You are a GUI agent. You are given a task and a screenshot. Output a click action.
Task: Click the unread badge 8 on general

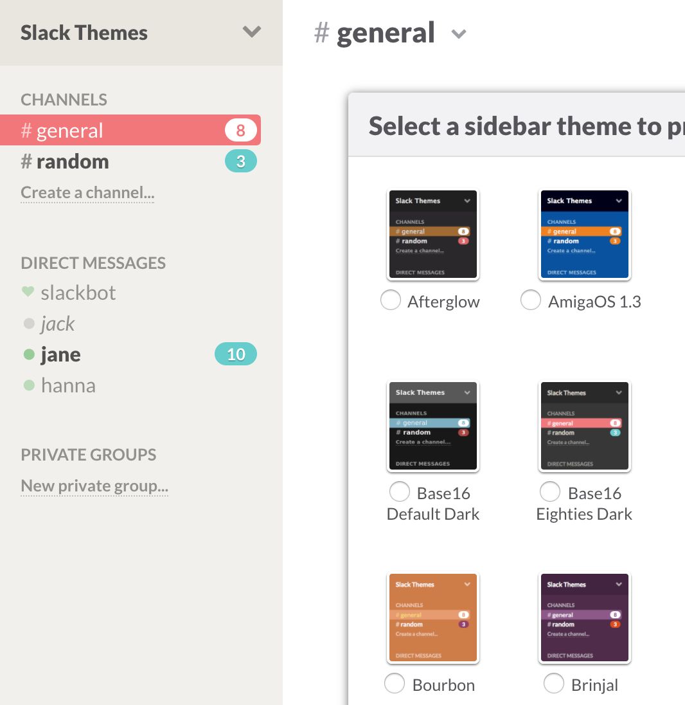(x=240, y=131)
